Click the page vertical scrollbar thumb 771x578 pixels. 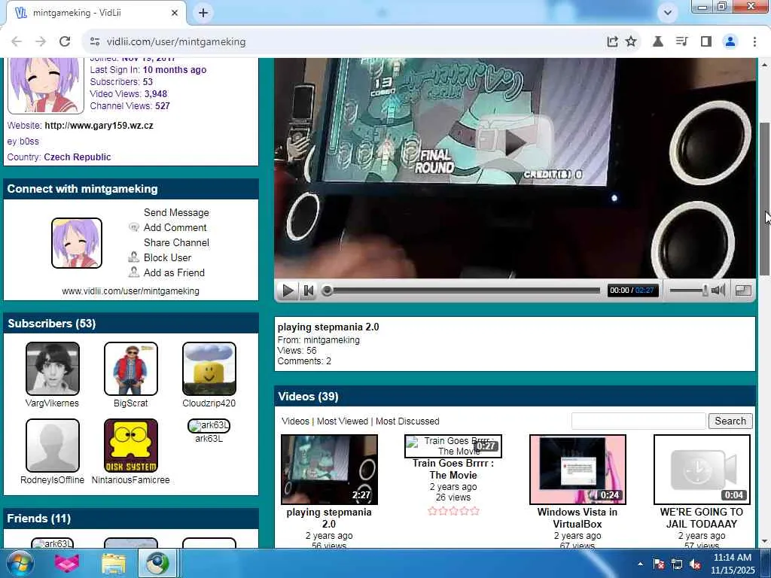(765, 199)
